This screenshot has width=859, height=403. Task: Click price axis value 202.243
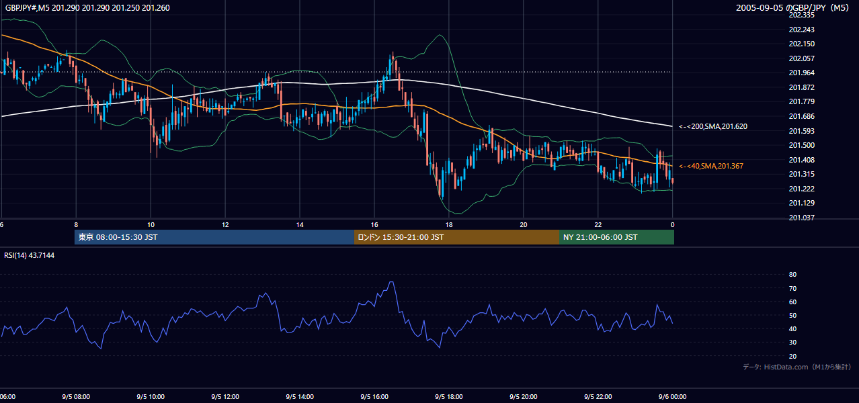802,30
